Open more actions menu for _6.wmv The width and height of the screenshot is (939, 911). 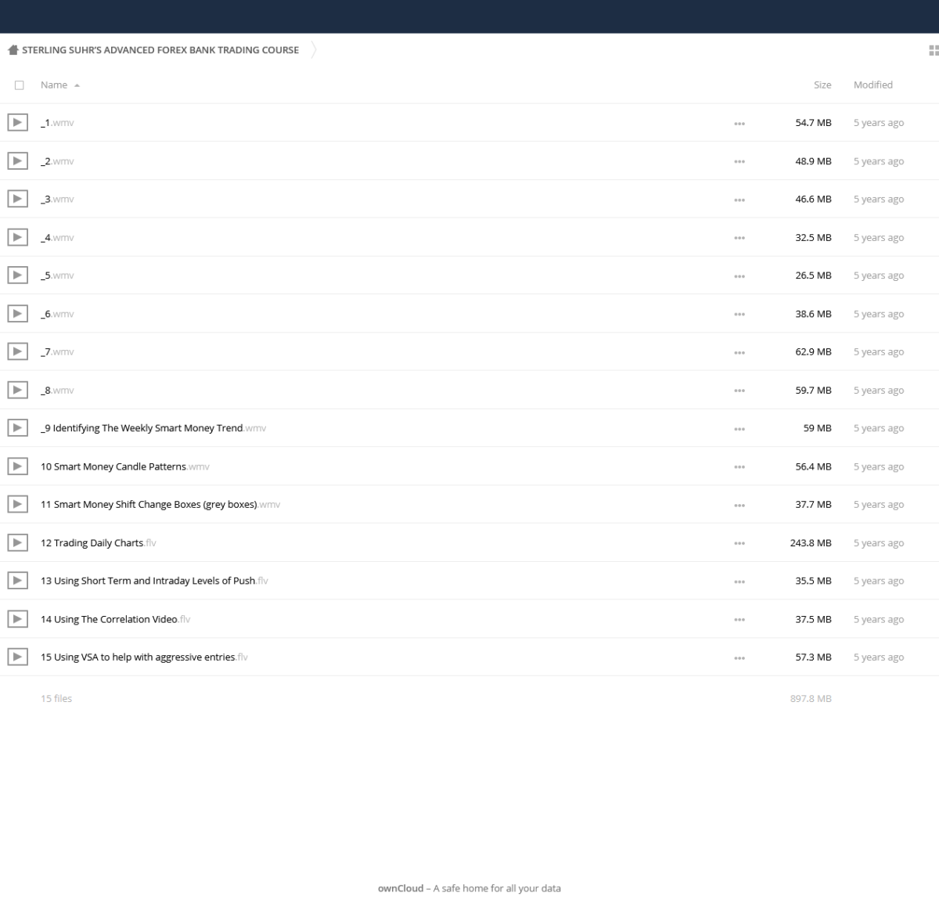739,315
